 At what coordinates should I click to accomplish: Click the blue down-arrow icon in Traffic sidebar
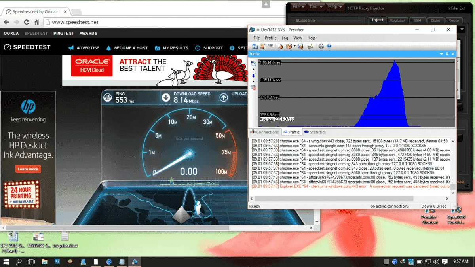point(254,76)
